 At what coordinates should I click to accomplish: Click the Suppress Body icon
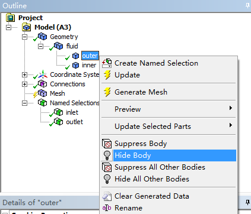point(107,144)
